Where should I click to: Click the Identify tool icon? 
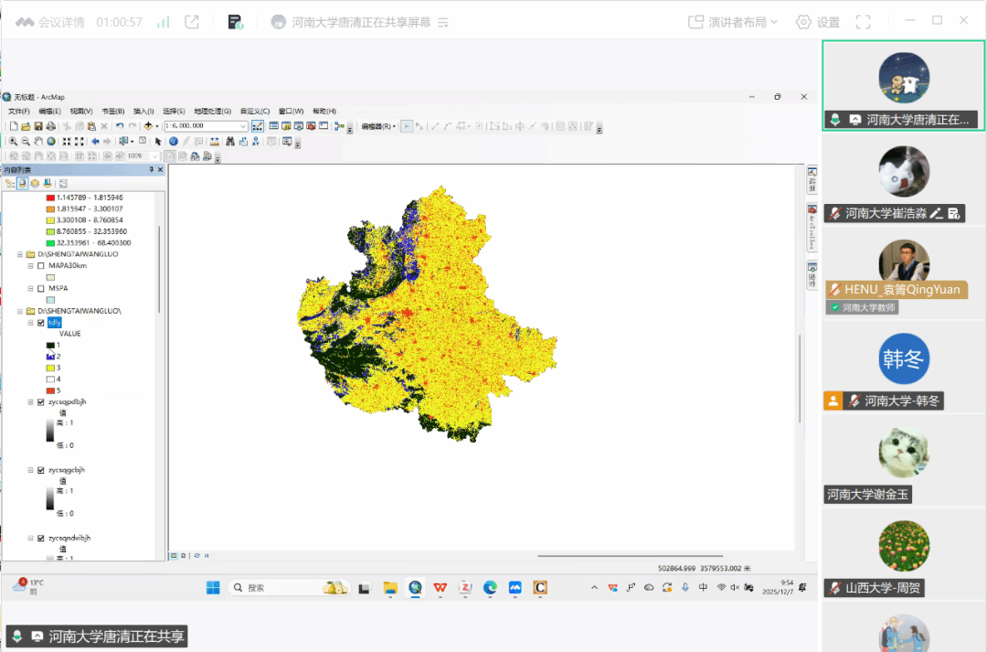pyautogui.click(x=174, y=142)
